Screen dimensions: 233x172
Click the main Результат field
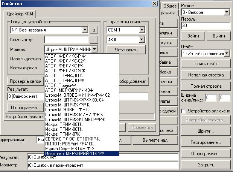(103, 157)
